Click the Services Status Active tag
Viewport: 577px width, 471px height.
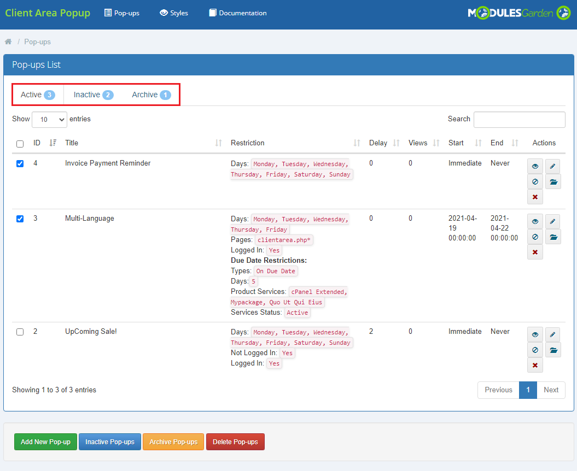point(298,313)
